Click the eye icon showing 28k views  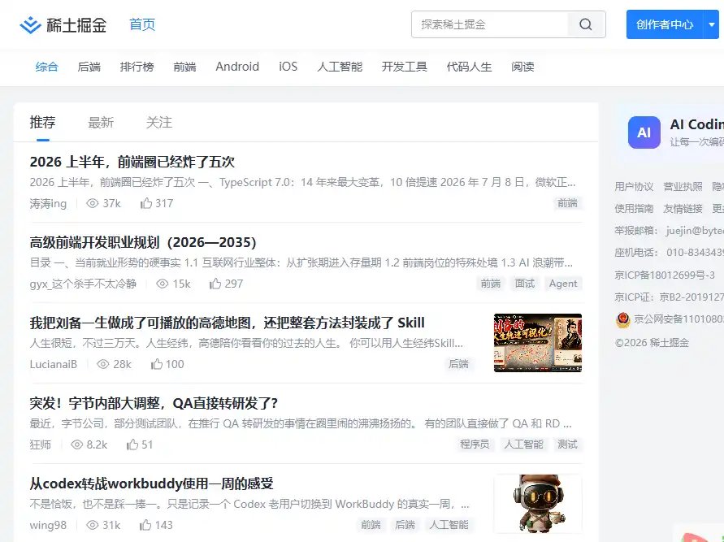pos(103,364)
